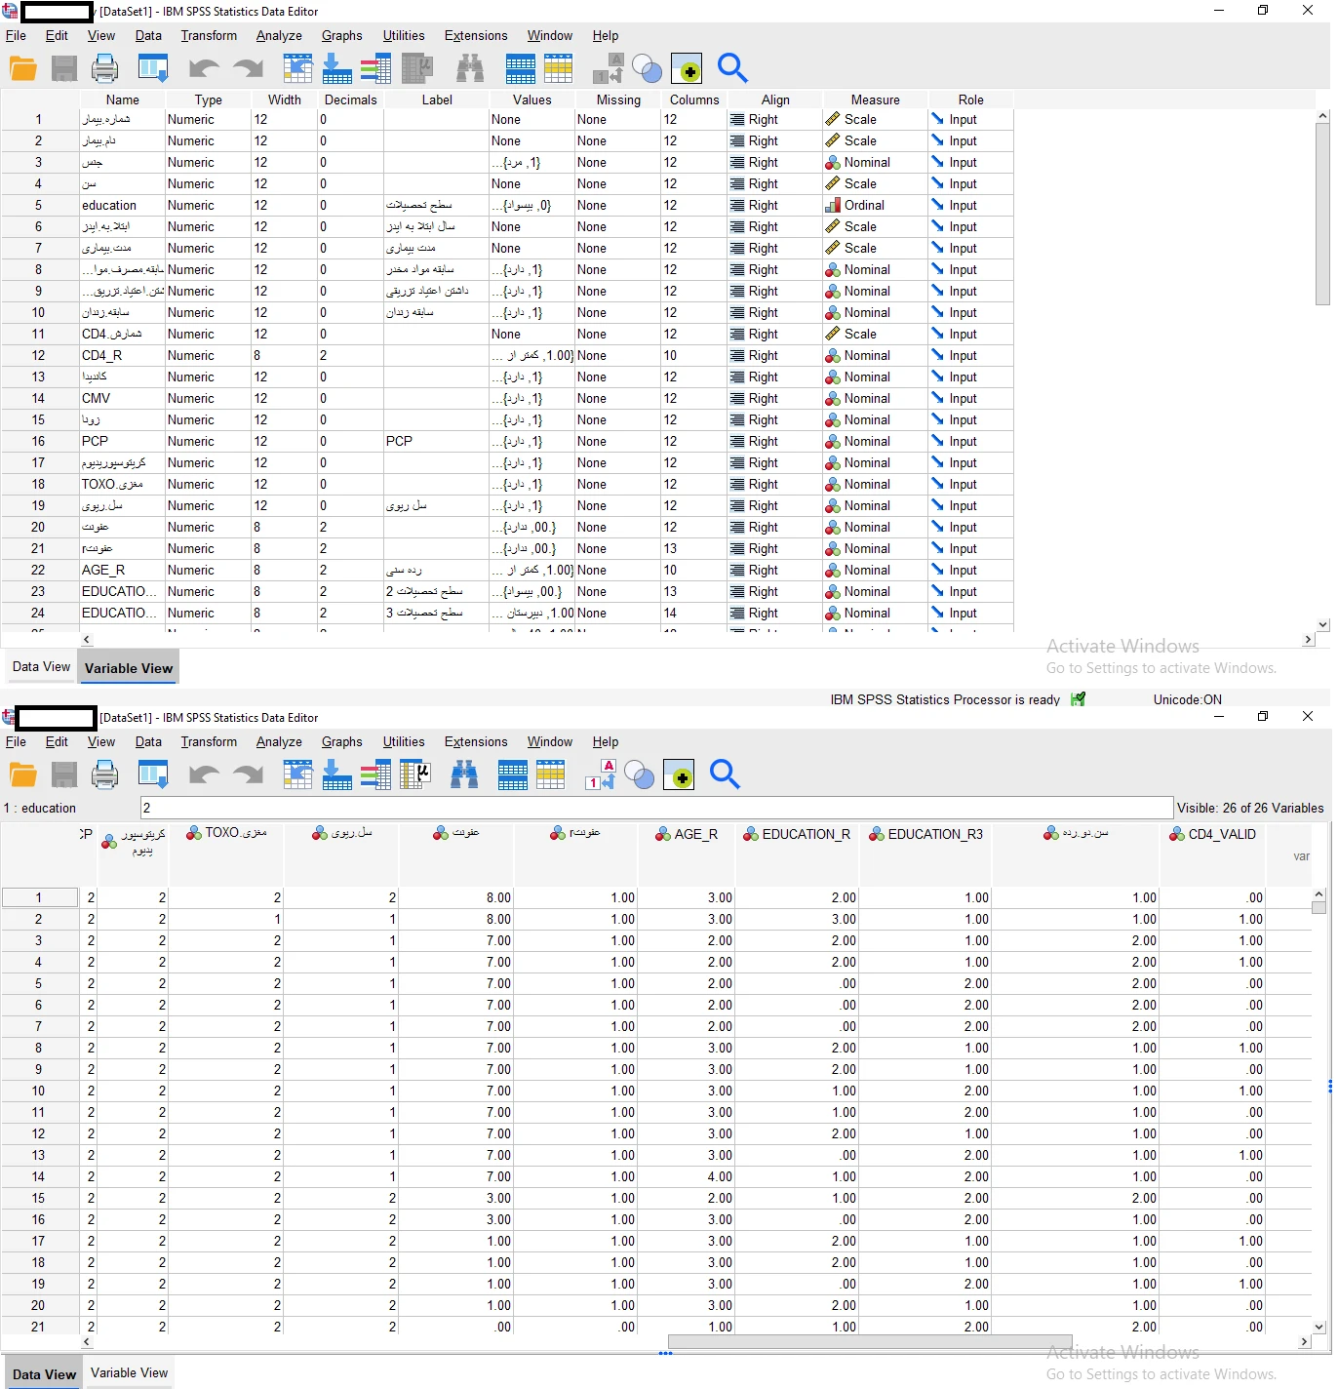Click binoculars Find icon in lower toolbar

point(464,774)
